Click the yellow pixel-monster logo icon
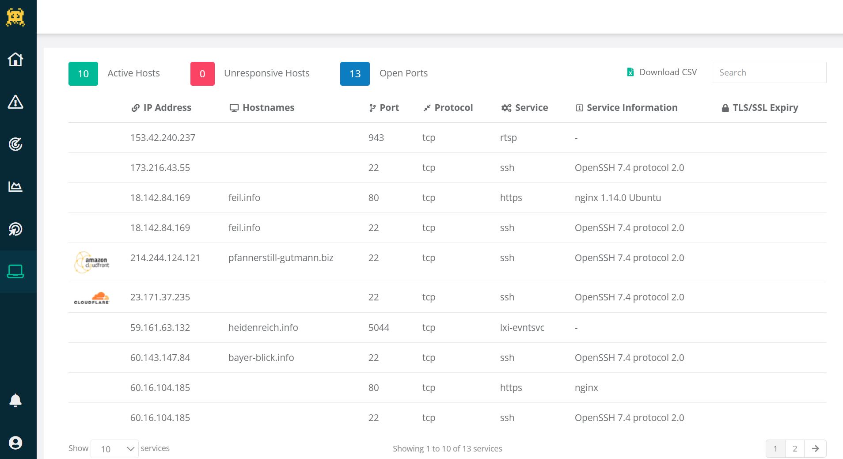The image size is (843, 459). coord(15,17)
